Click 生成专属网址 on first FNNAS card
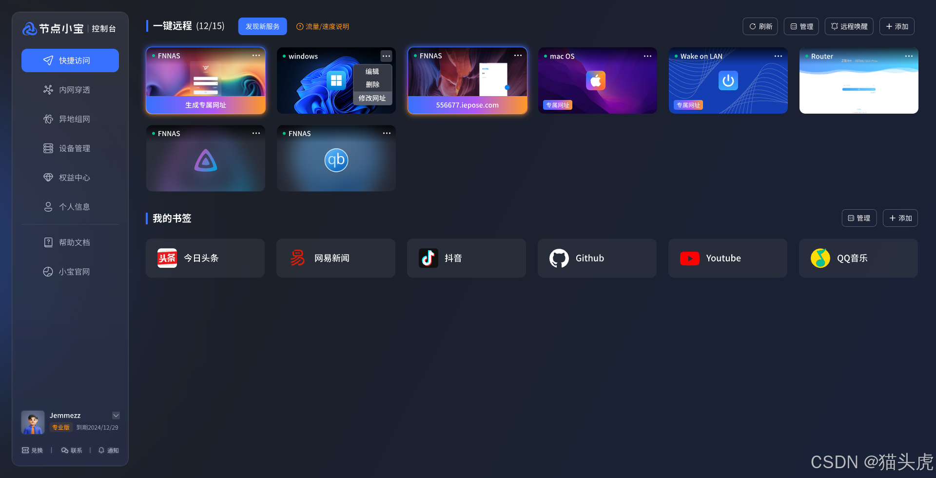Image resolution: width=936 pixels, height=478 pixels. click(206, 105)
